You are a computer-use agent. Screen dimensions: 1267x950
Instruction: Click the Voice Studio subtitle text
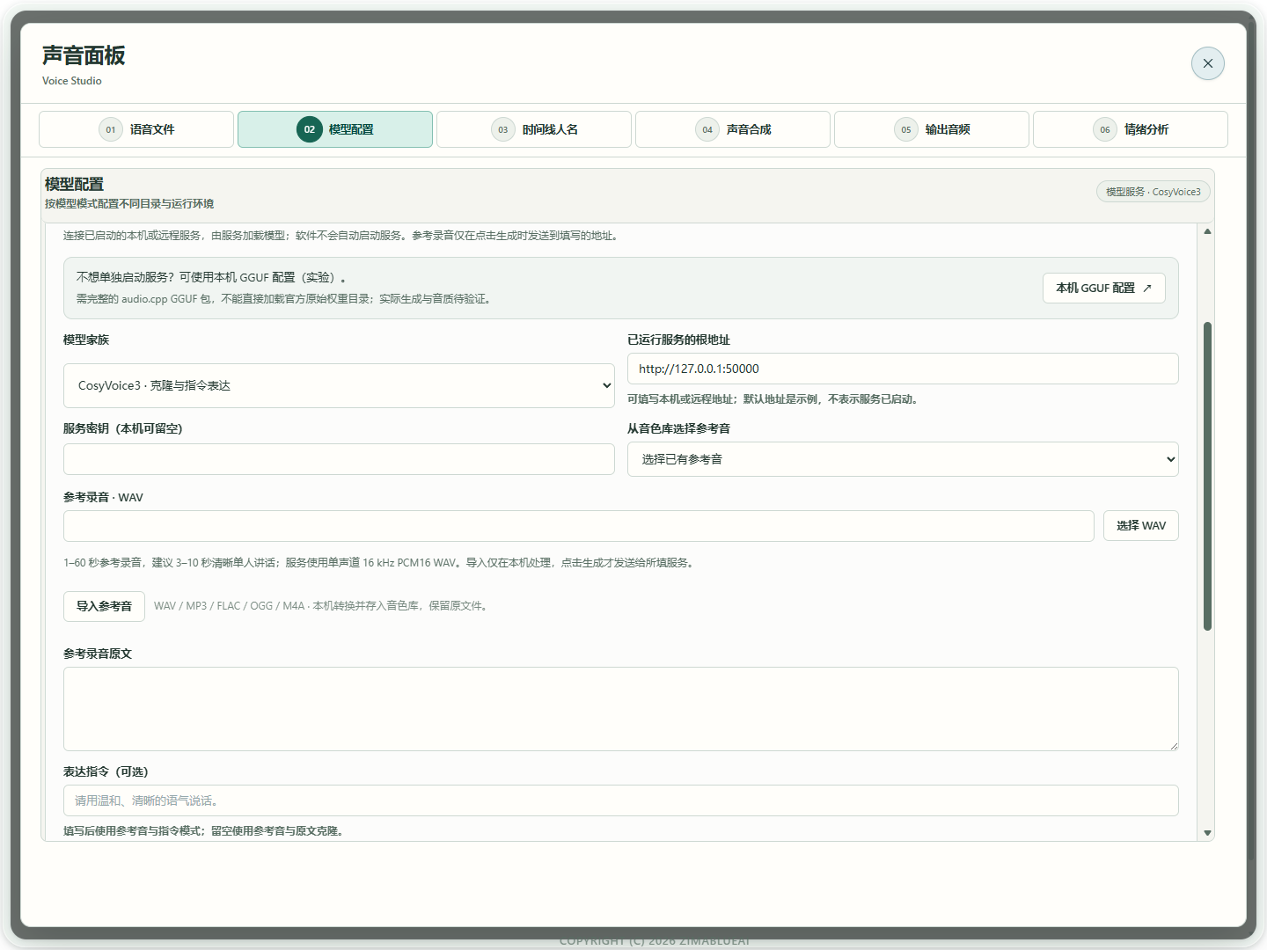72,81
